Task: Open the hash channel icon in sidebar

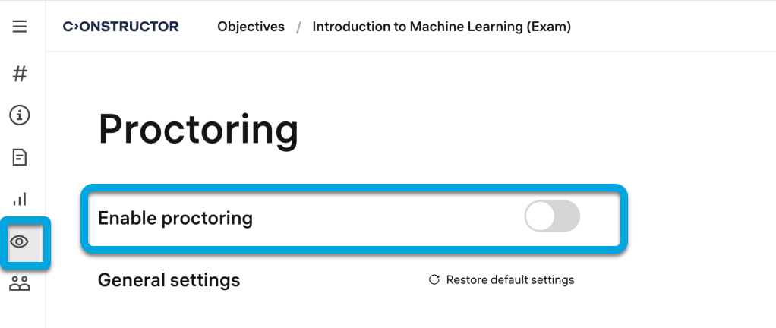Action: (20, 74)
